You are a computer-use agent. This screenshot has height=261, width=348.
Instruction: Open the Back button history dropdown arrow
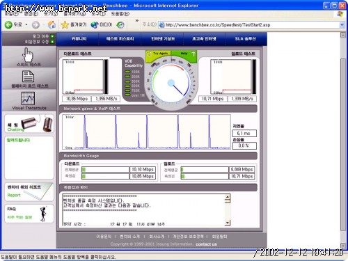tap(26, 24)
